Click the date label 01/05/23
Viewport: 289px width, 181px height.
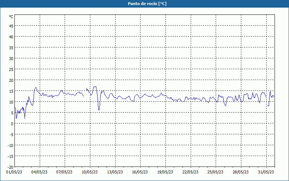click(x=14, y=172)
